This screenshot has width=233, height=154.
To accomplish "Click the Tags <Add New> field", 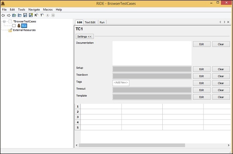I will [x=121, y=83].
